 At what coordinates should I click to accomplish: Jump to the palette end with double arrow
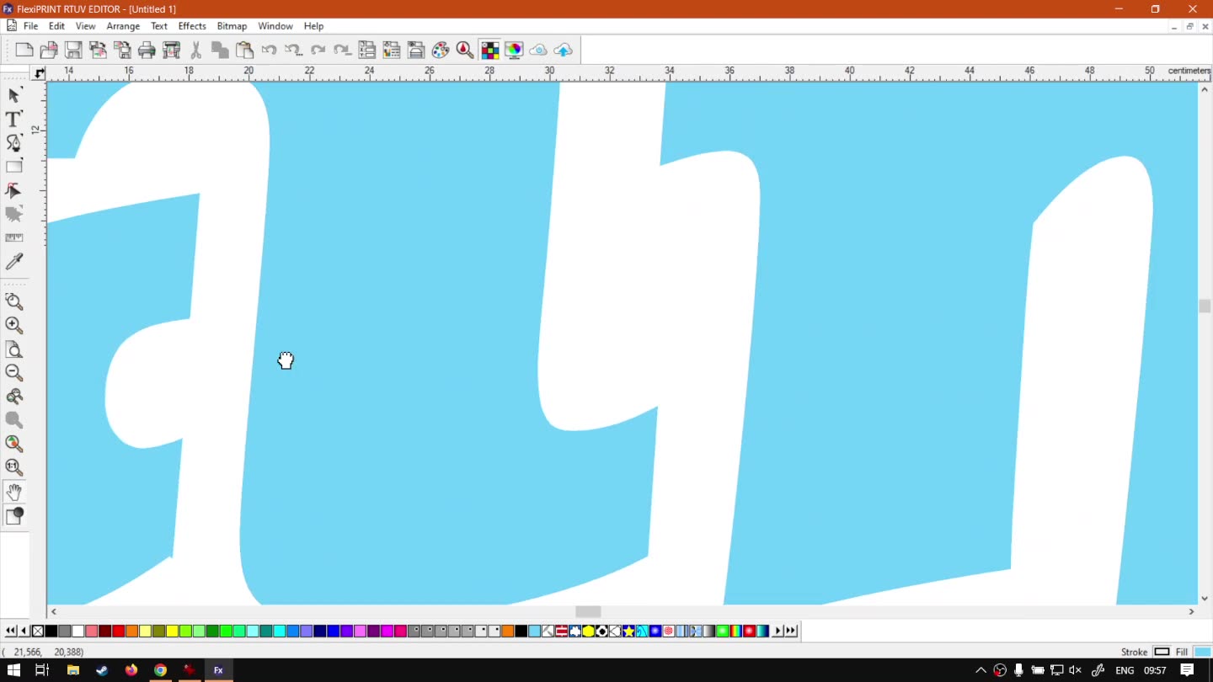coord(791,631)
